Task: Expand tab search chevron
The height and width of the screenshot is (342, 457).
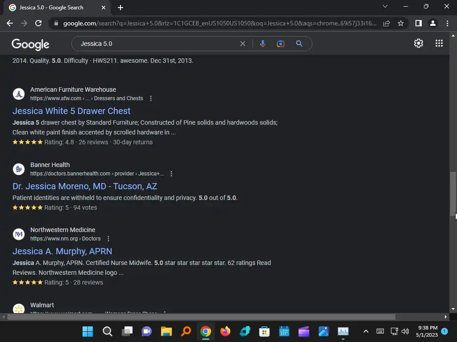Action: [385, 6]
